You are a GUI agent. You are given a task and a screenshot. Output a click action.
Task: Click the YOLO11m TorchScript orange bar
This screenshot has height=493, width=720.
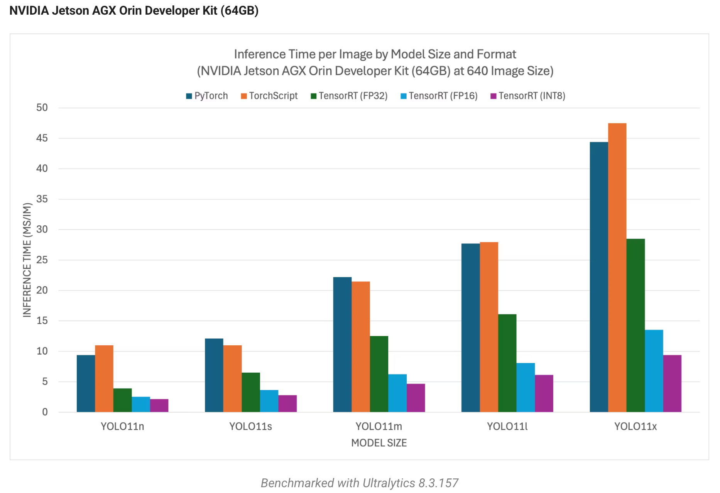point(361,347)
